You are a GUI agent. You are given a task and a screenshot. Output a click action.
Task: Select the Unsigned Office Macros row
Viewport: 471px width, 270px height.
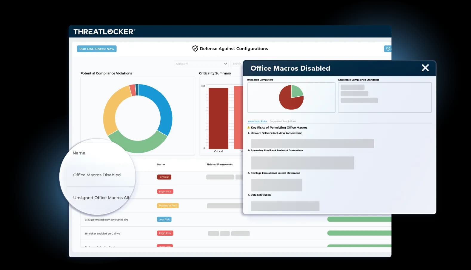(x=101, y=198)
